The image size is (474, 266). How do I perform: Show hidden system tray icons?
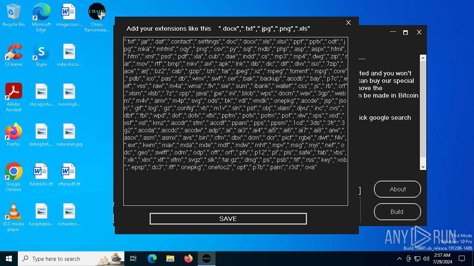point(399,259)
